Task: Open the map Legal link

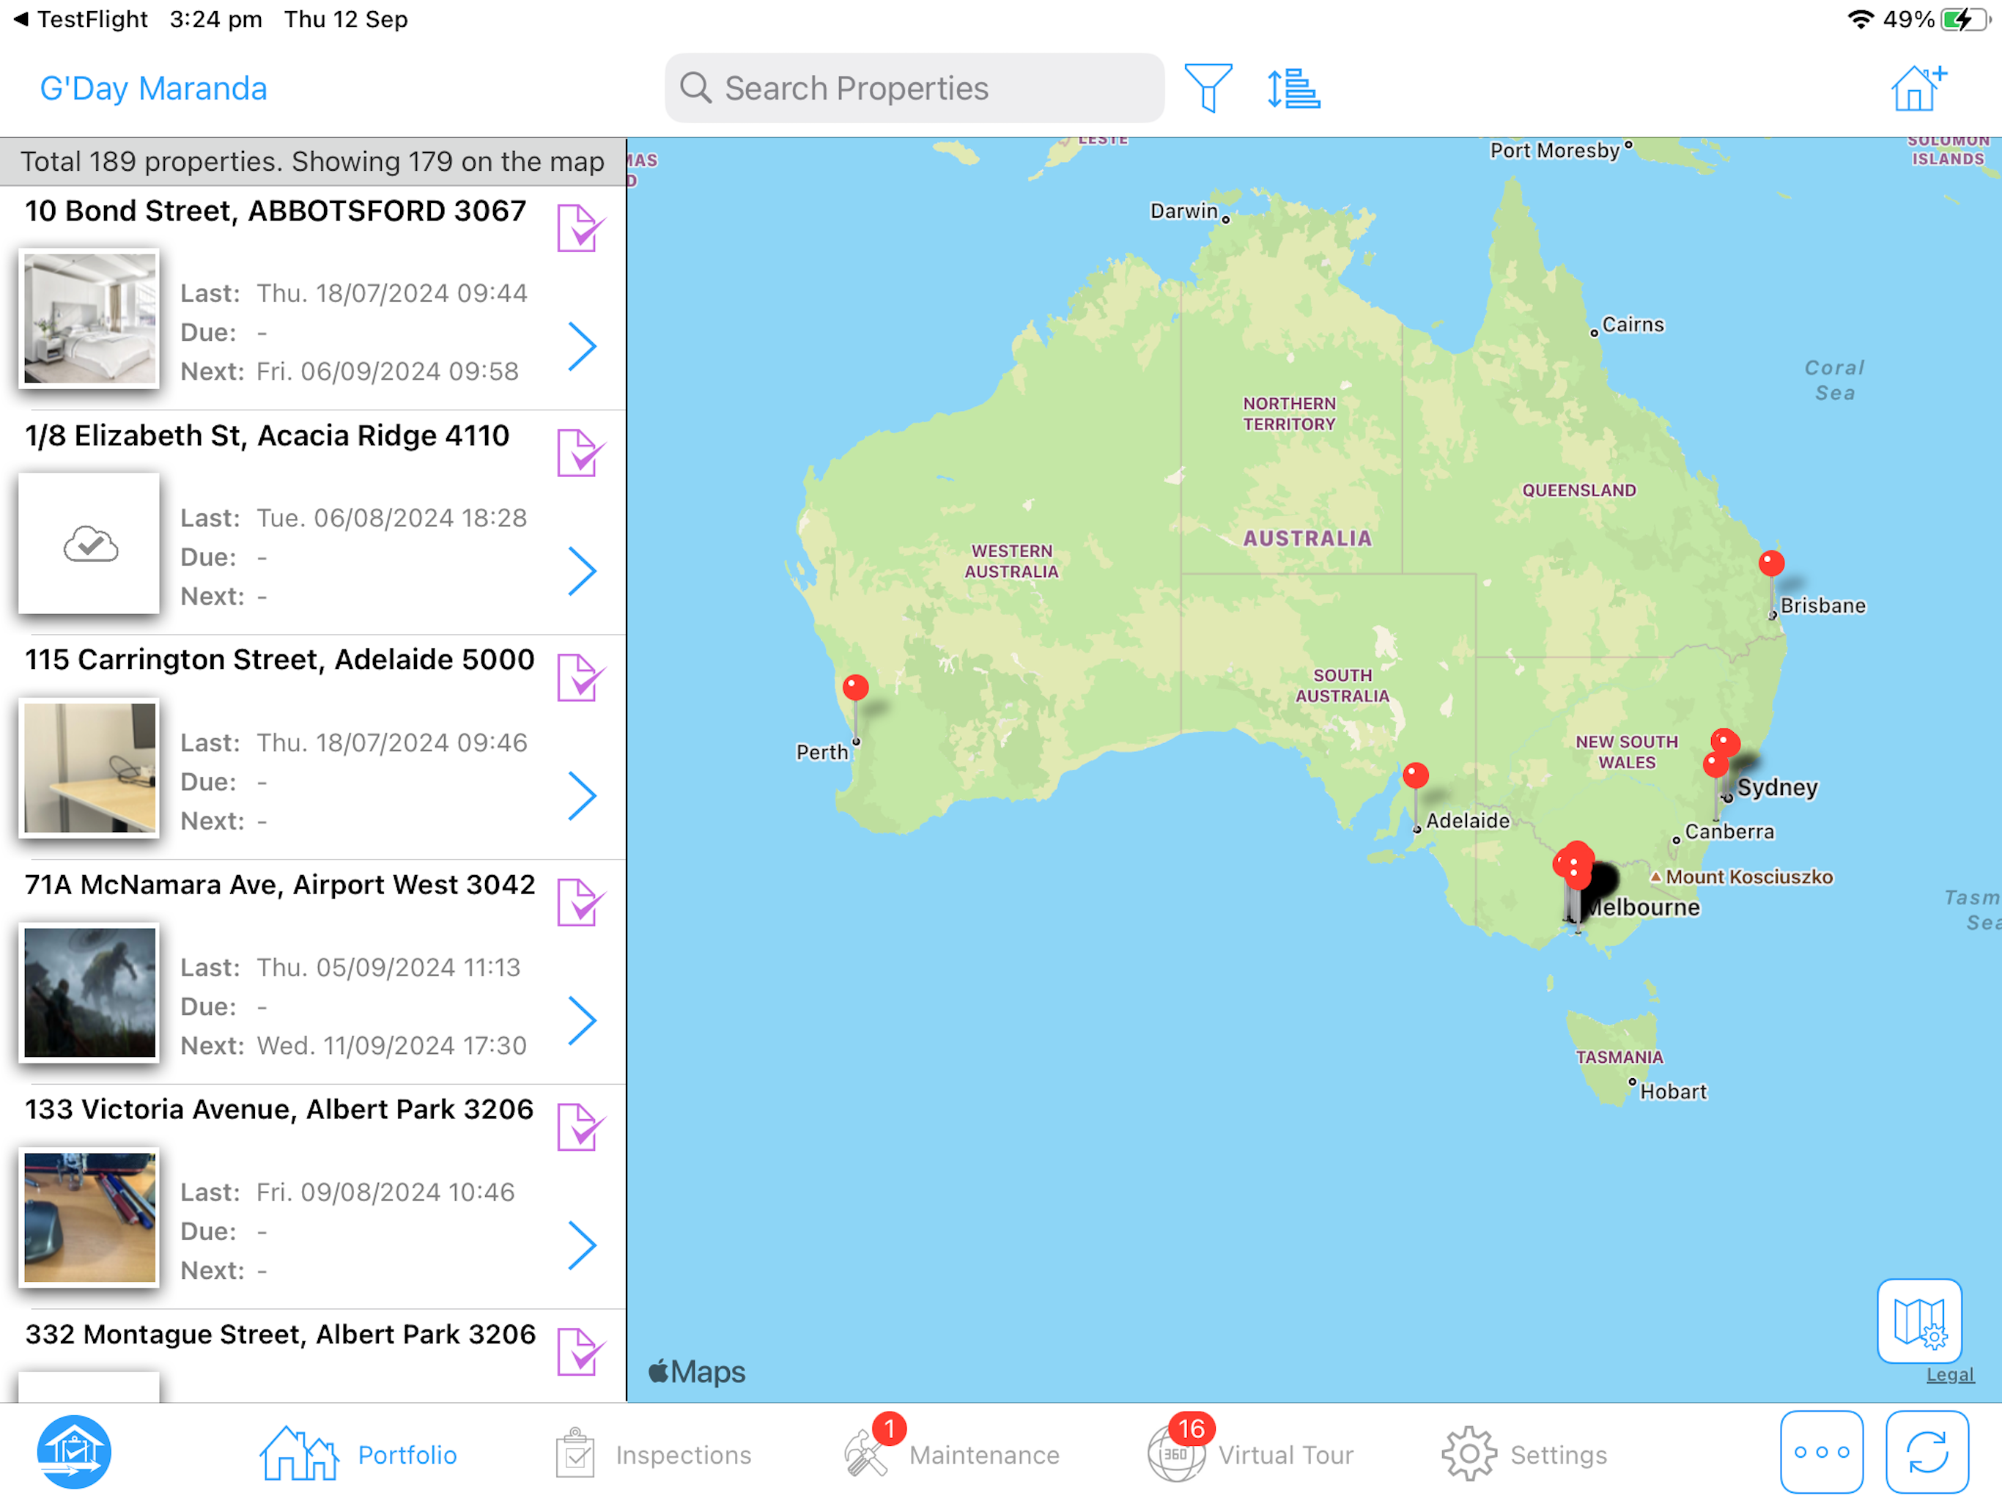Action: 1949,1375
